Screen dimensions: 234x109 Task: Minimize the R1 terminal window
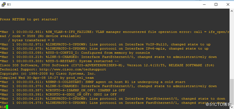click(204, 4)
